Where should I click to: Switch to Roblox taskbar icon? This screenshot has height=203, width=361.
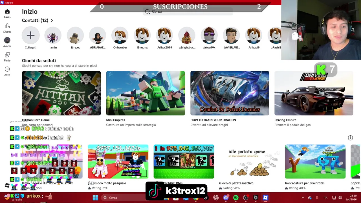pyautogui.click(x=265, y=198)
